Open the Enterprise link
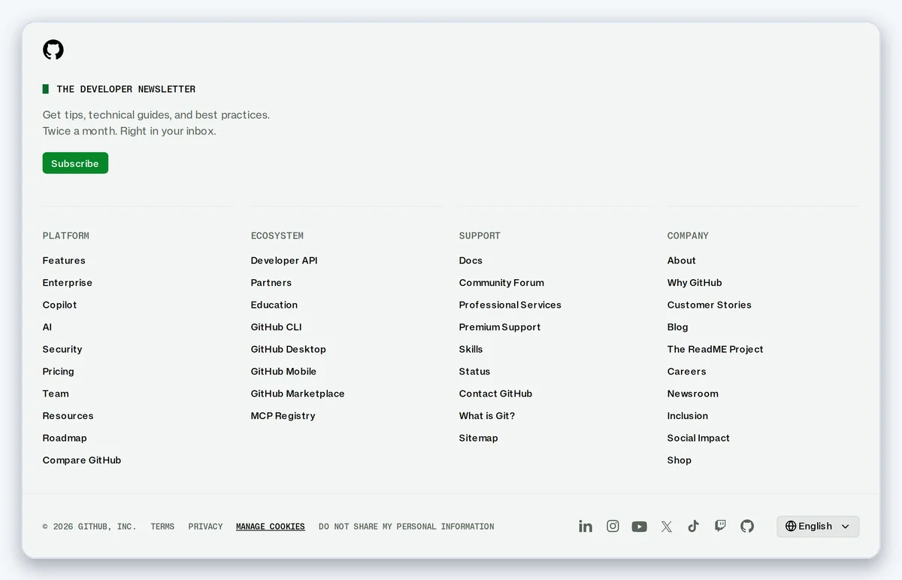902x580 pixels. click(68, 283)
